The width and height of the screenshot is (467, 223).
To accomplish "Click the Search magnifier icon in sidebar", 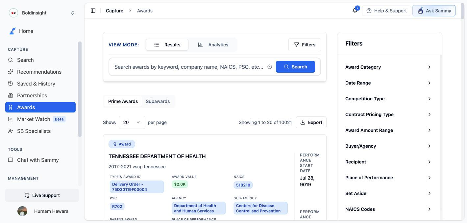I will click(x=11, y=60).
